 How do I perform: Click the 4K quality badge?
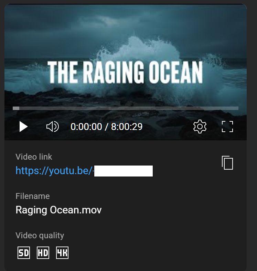click(62, 253)
